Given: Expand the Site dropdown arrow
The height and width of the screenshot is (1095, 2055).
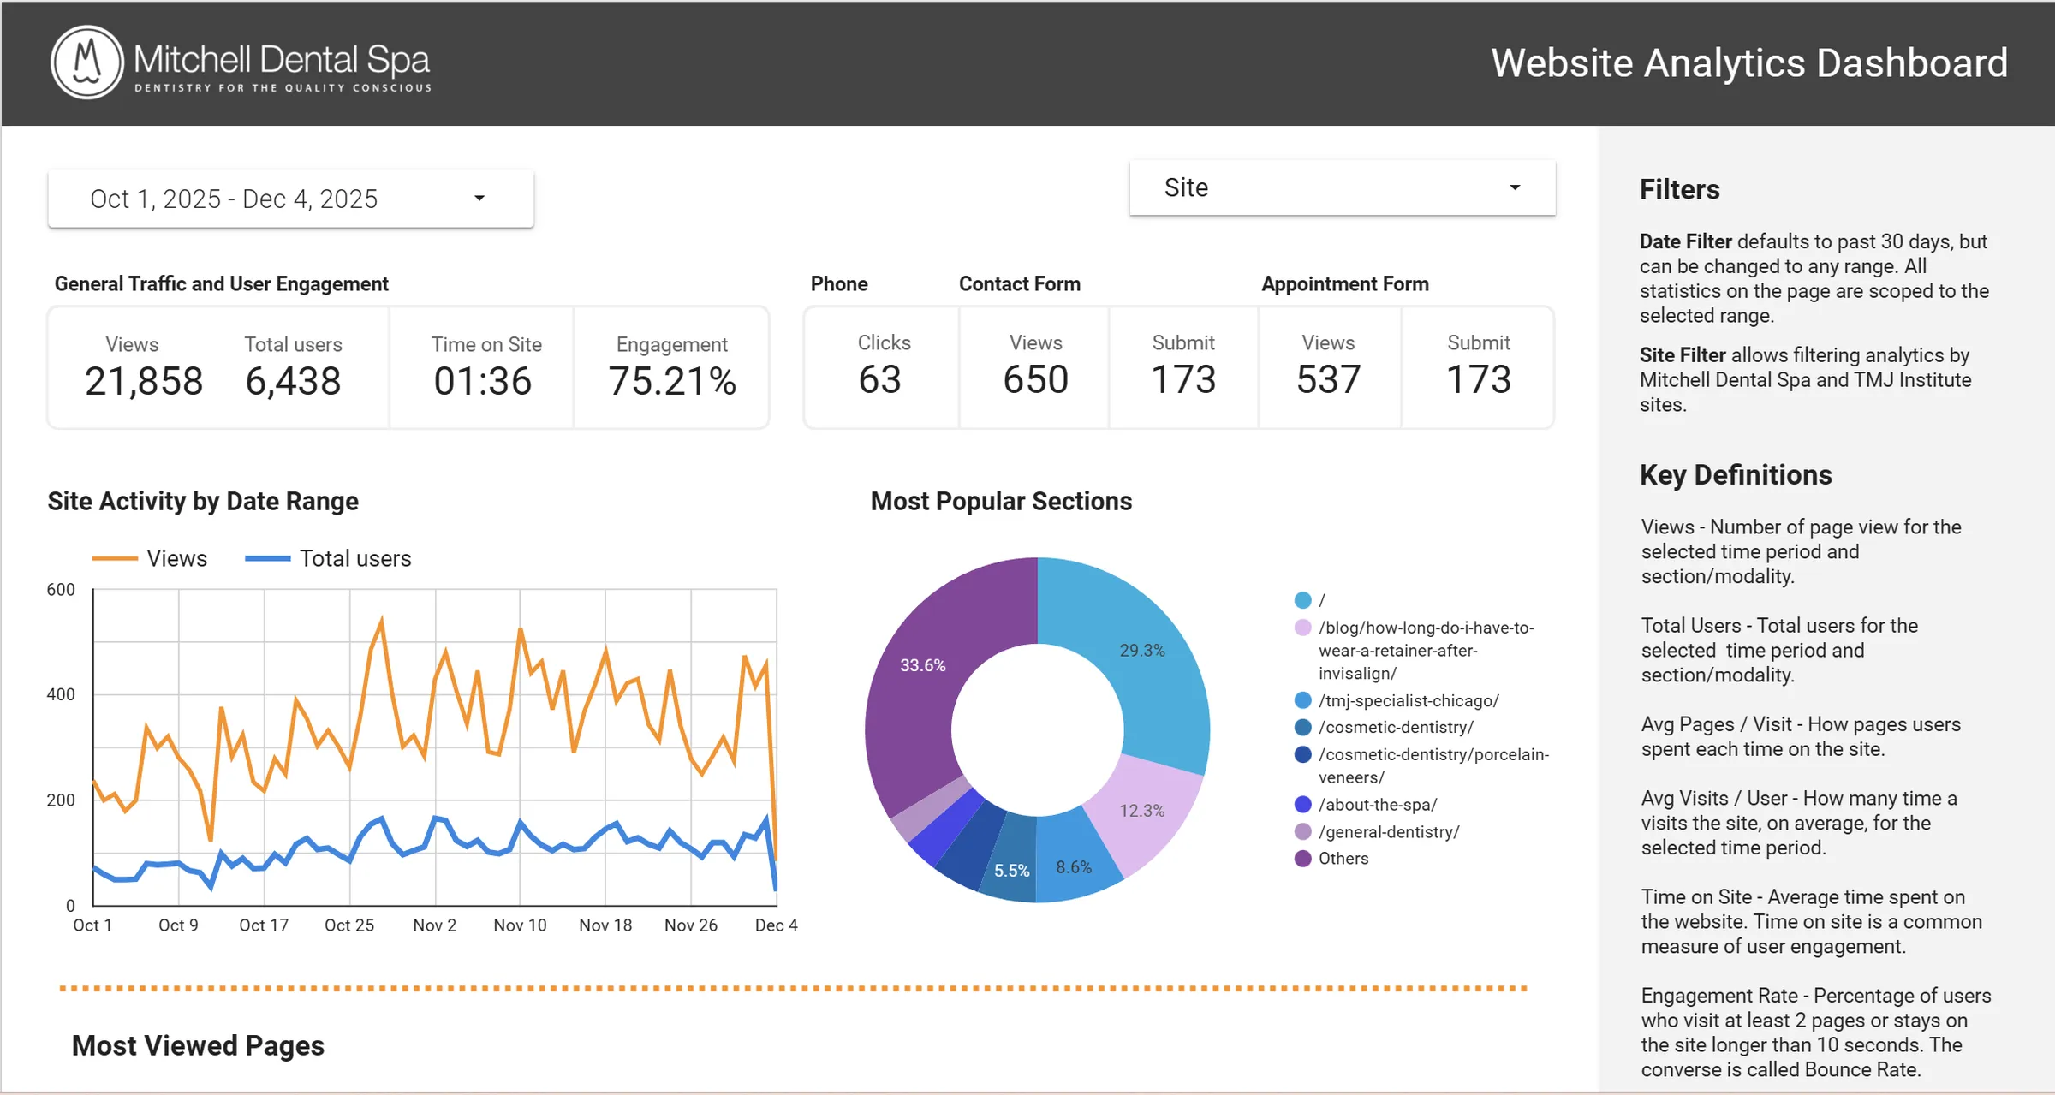Looking at the screenshot, I should point(1514,187).
